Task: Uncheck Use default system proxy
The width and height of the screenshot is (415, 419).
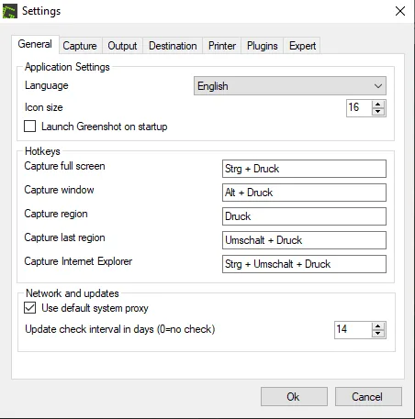Action: (29, 308)
